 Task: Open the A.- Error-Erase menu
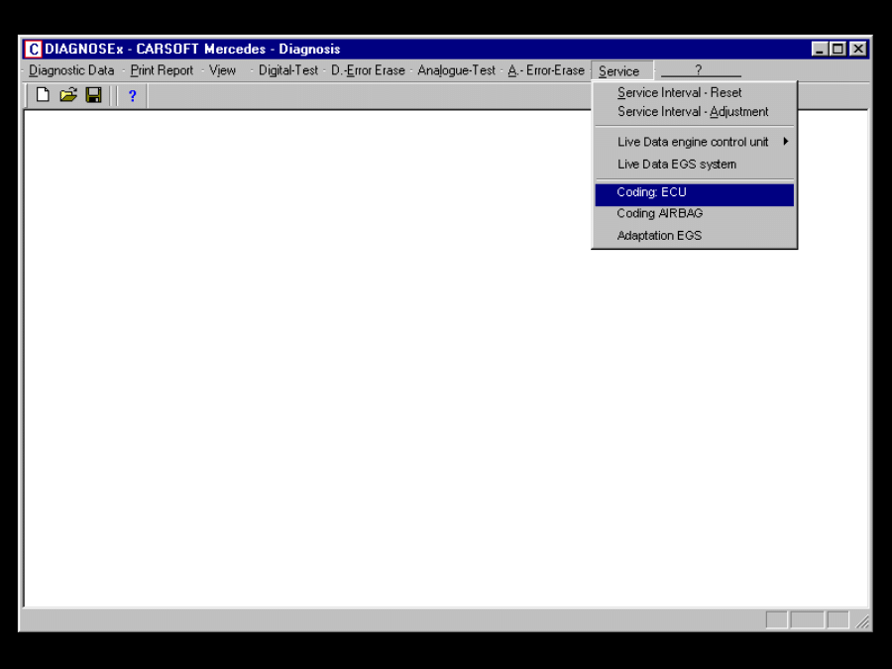tap(546, 70)
